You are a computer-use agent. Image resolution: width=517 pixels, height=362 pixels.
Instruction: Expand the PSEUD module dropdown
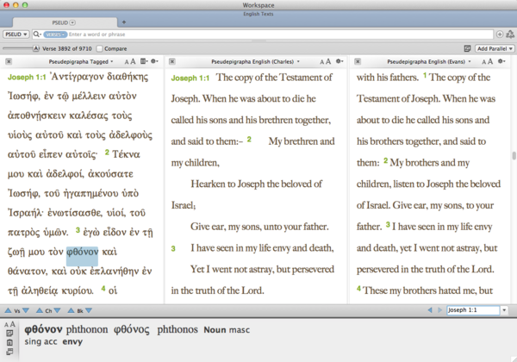point(16,34)
